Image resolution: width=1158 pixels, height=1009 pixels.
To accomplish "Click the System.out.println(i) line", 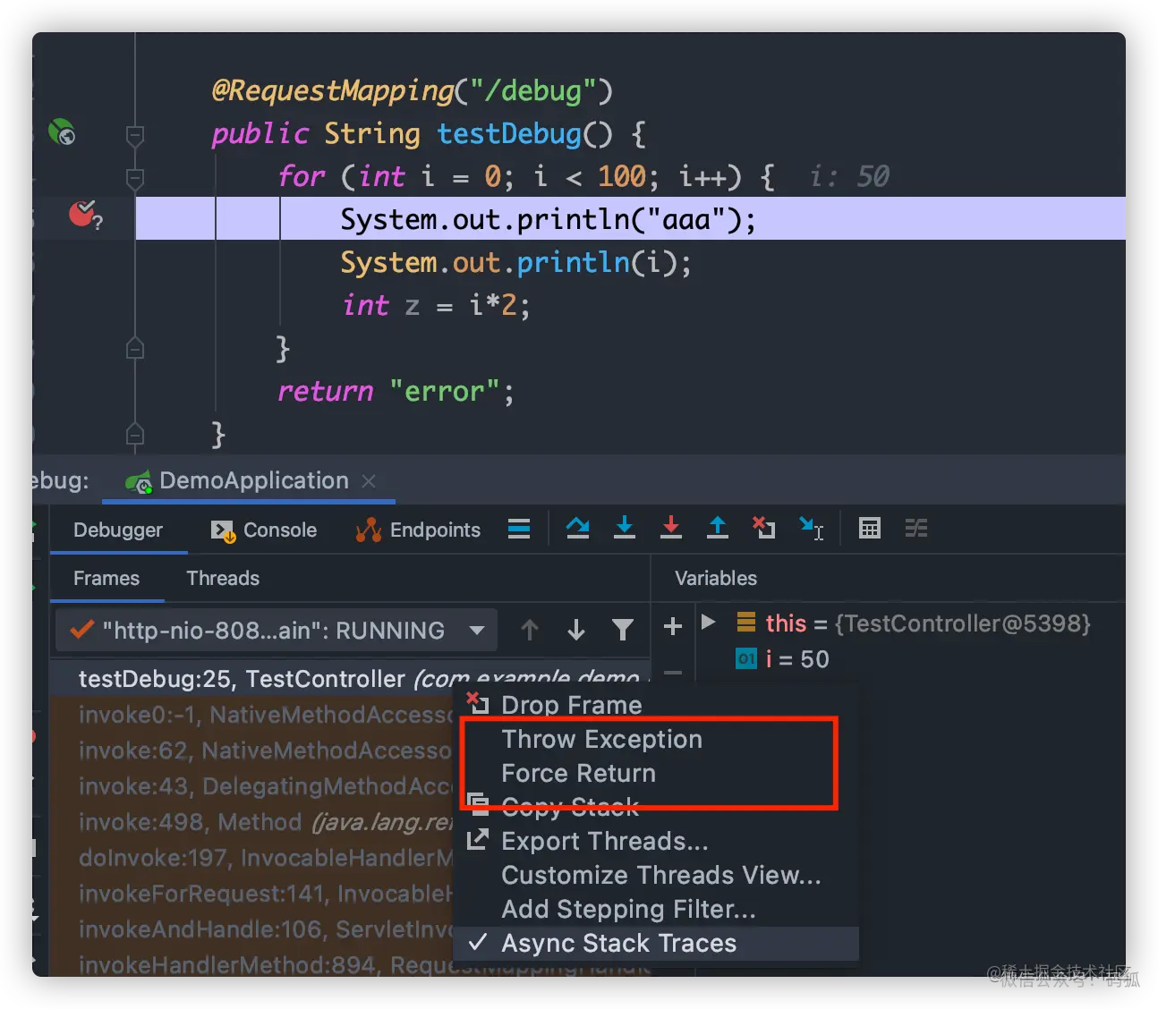I will (515, 262).
